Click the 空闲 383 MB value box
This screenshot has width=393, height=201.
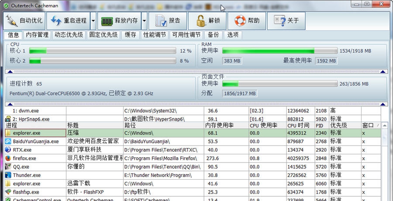(232, 61)
